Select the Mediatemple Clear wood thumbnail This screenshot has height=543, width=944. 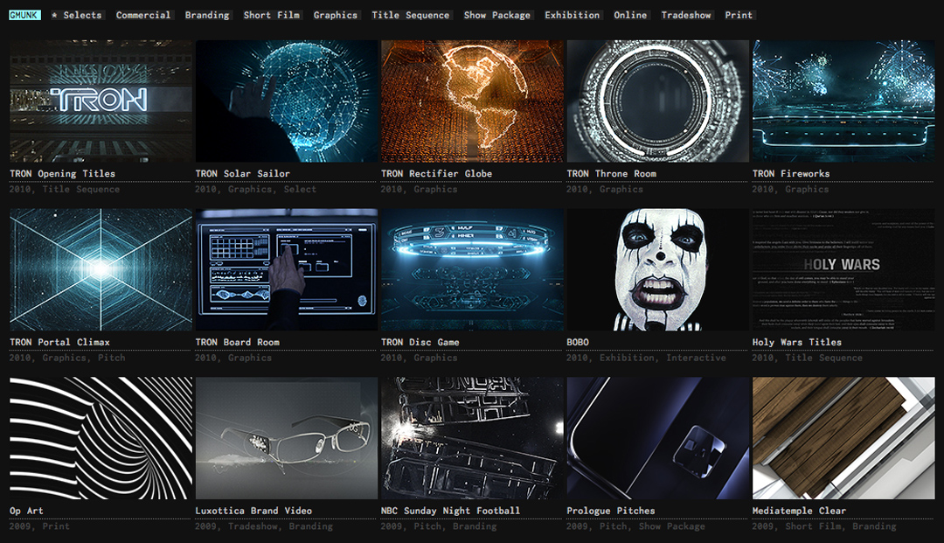pyautogui.click(x=843, y=438)
